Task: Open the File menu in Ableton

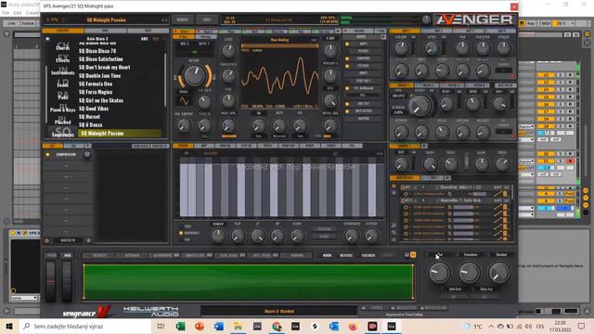Action: pos(6,13)
